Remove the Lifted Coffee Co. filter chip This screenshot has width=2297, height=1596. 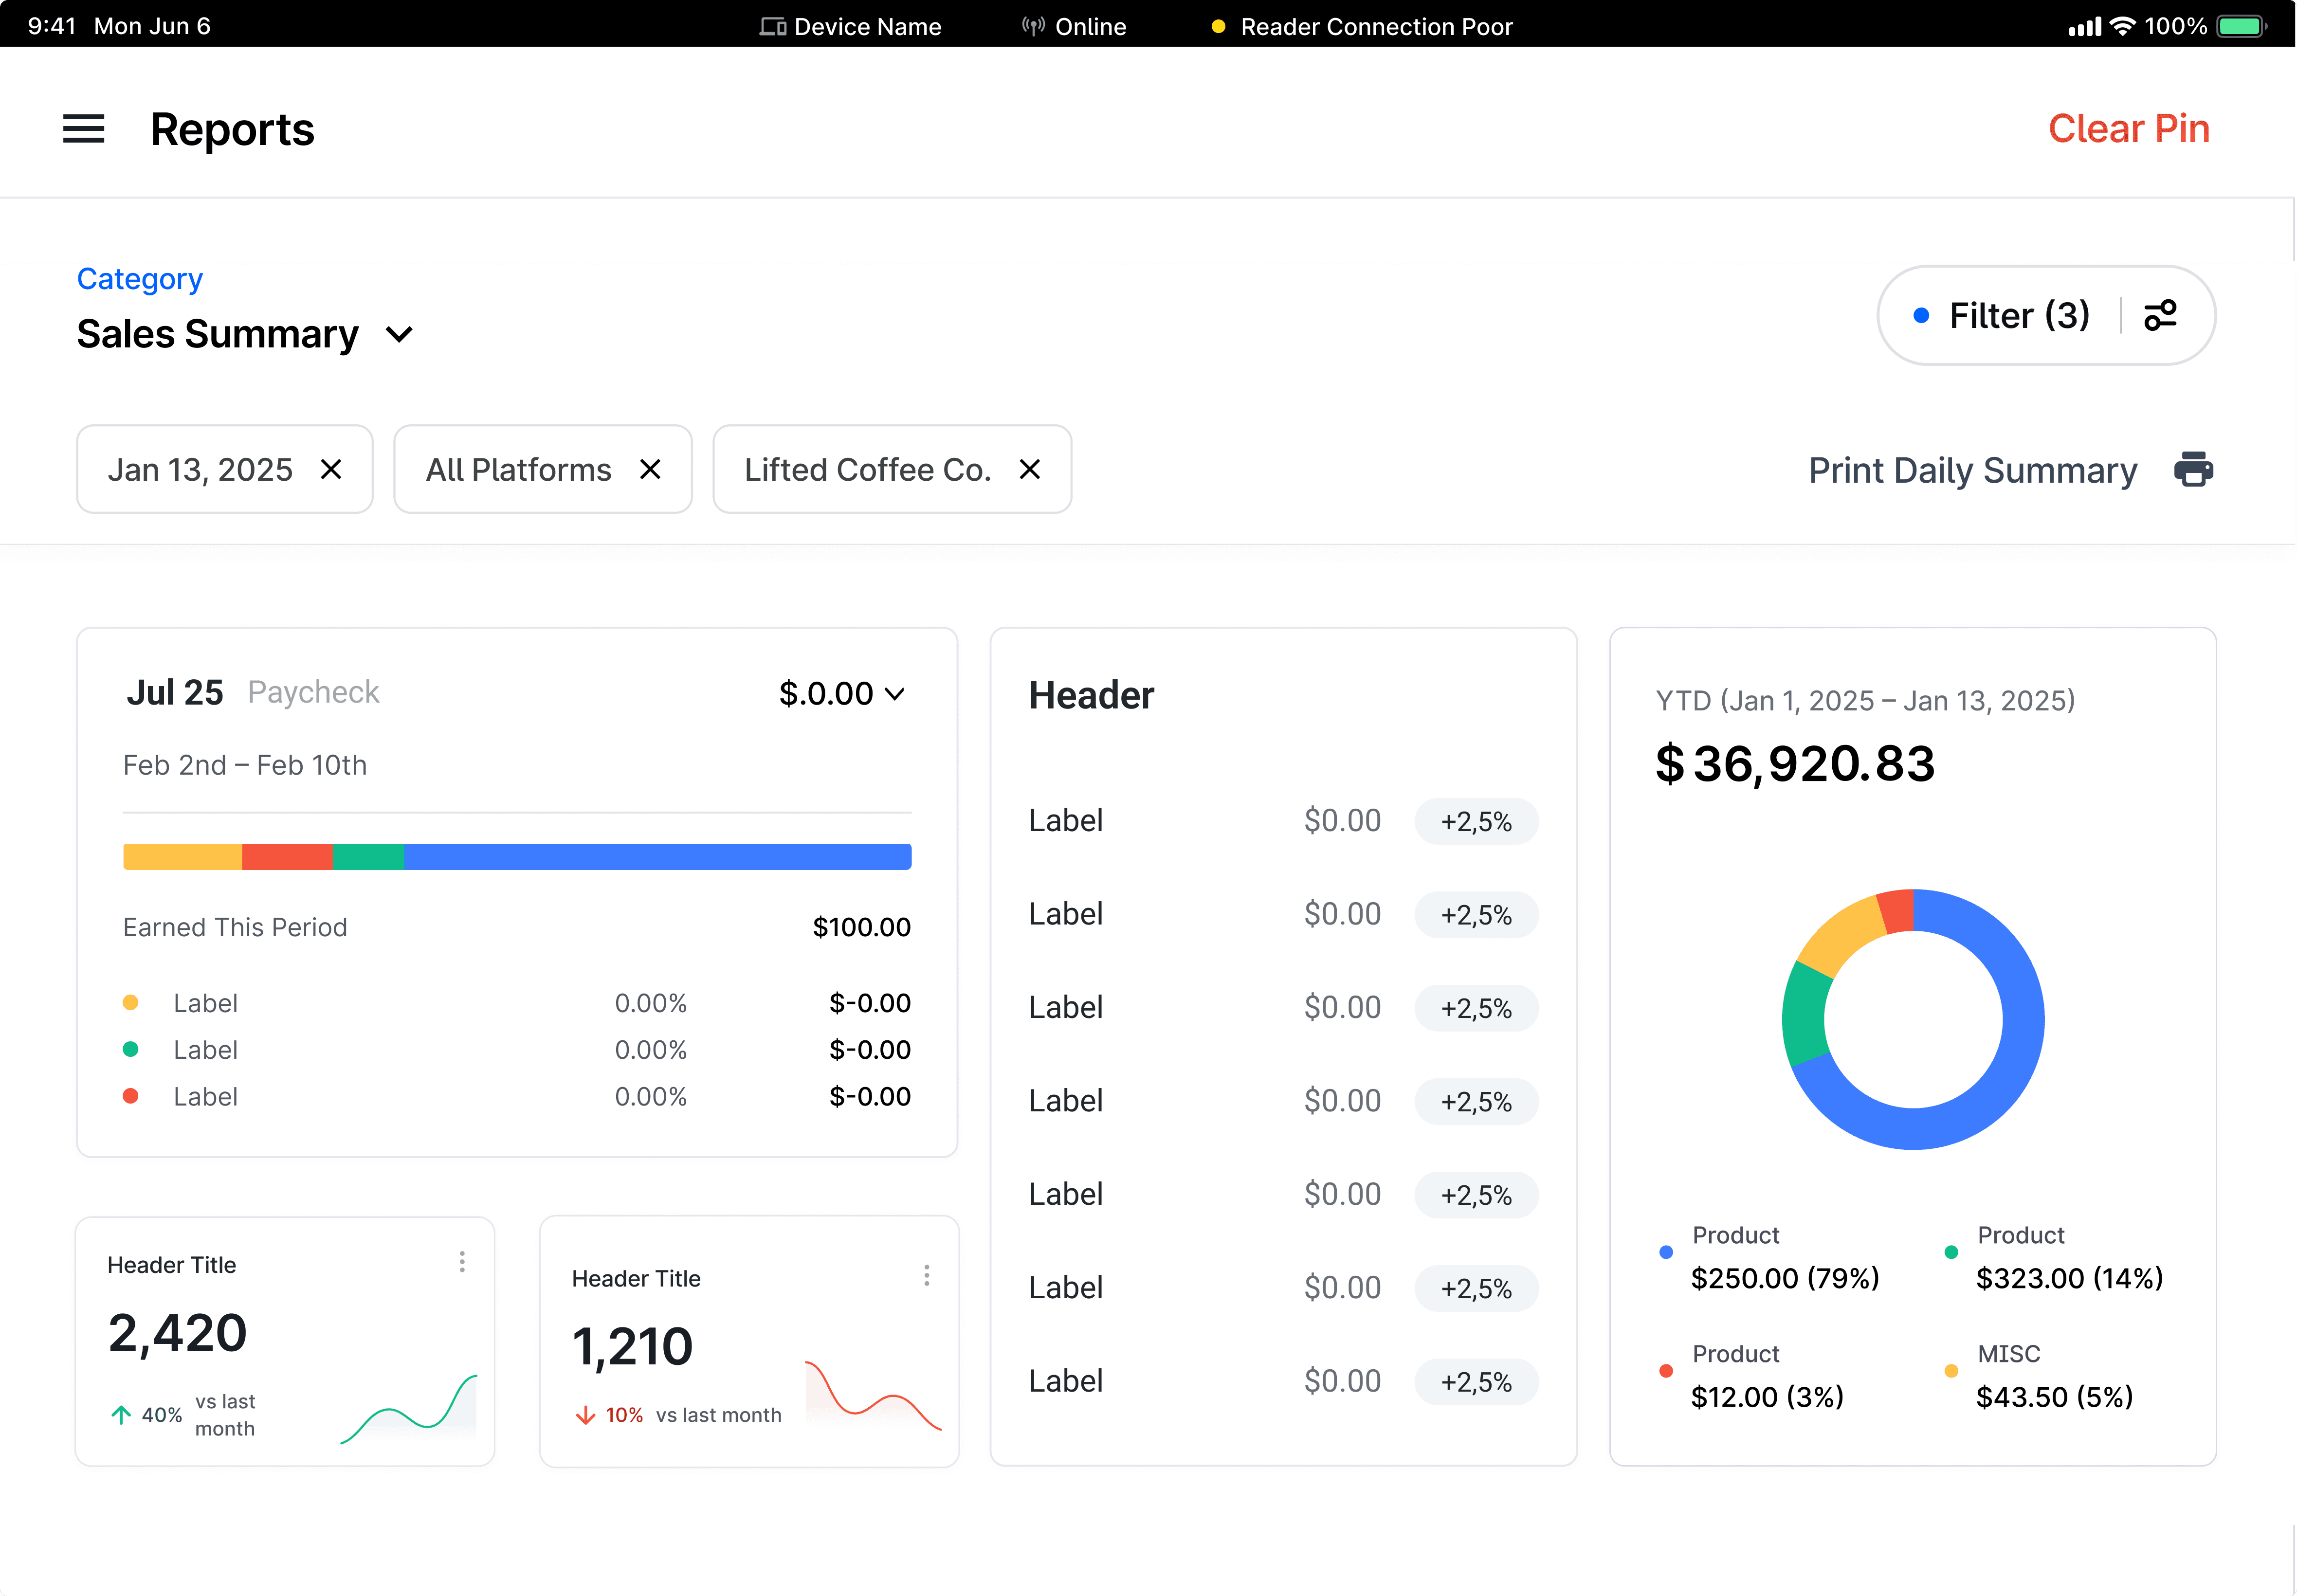coord(1029,469)
